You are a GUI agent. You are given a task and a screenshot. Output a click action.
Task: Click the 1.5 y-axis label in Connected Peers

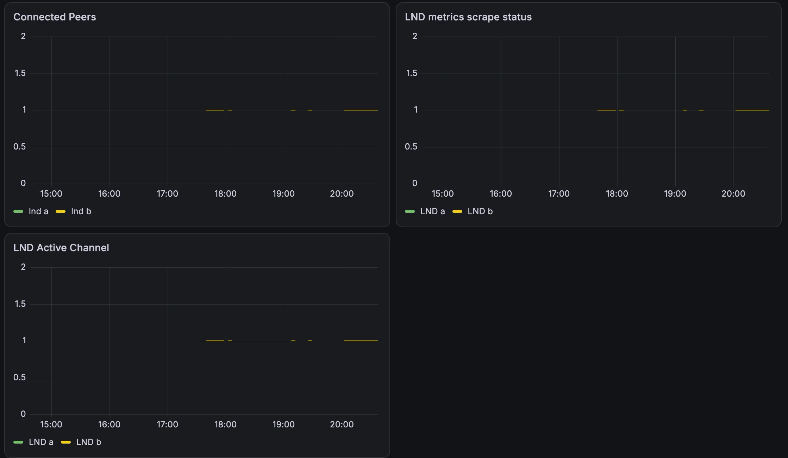click(20, 73)
